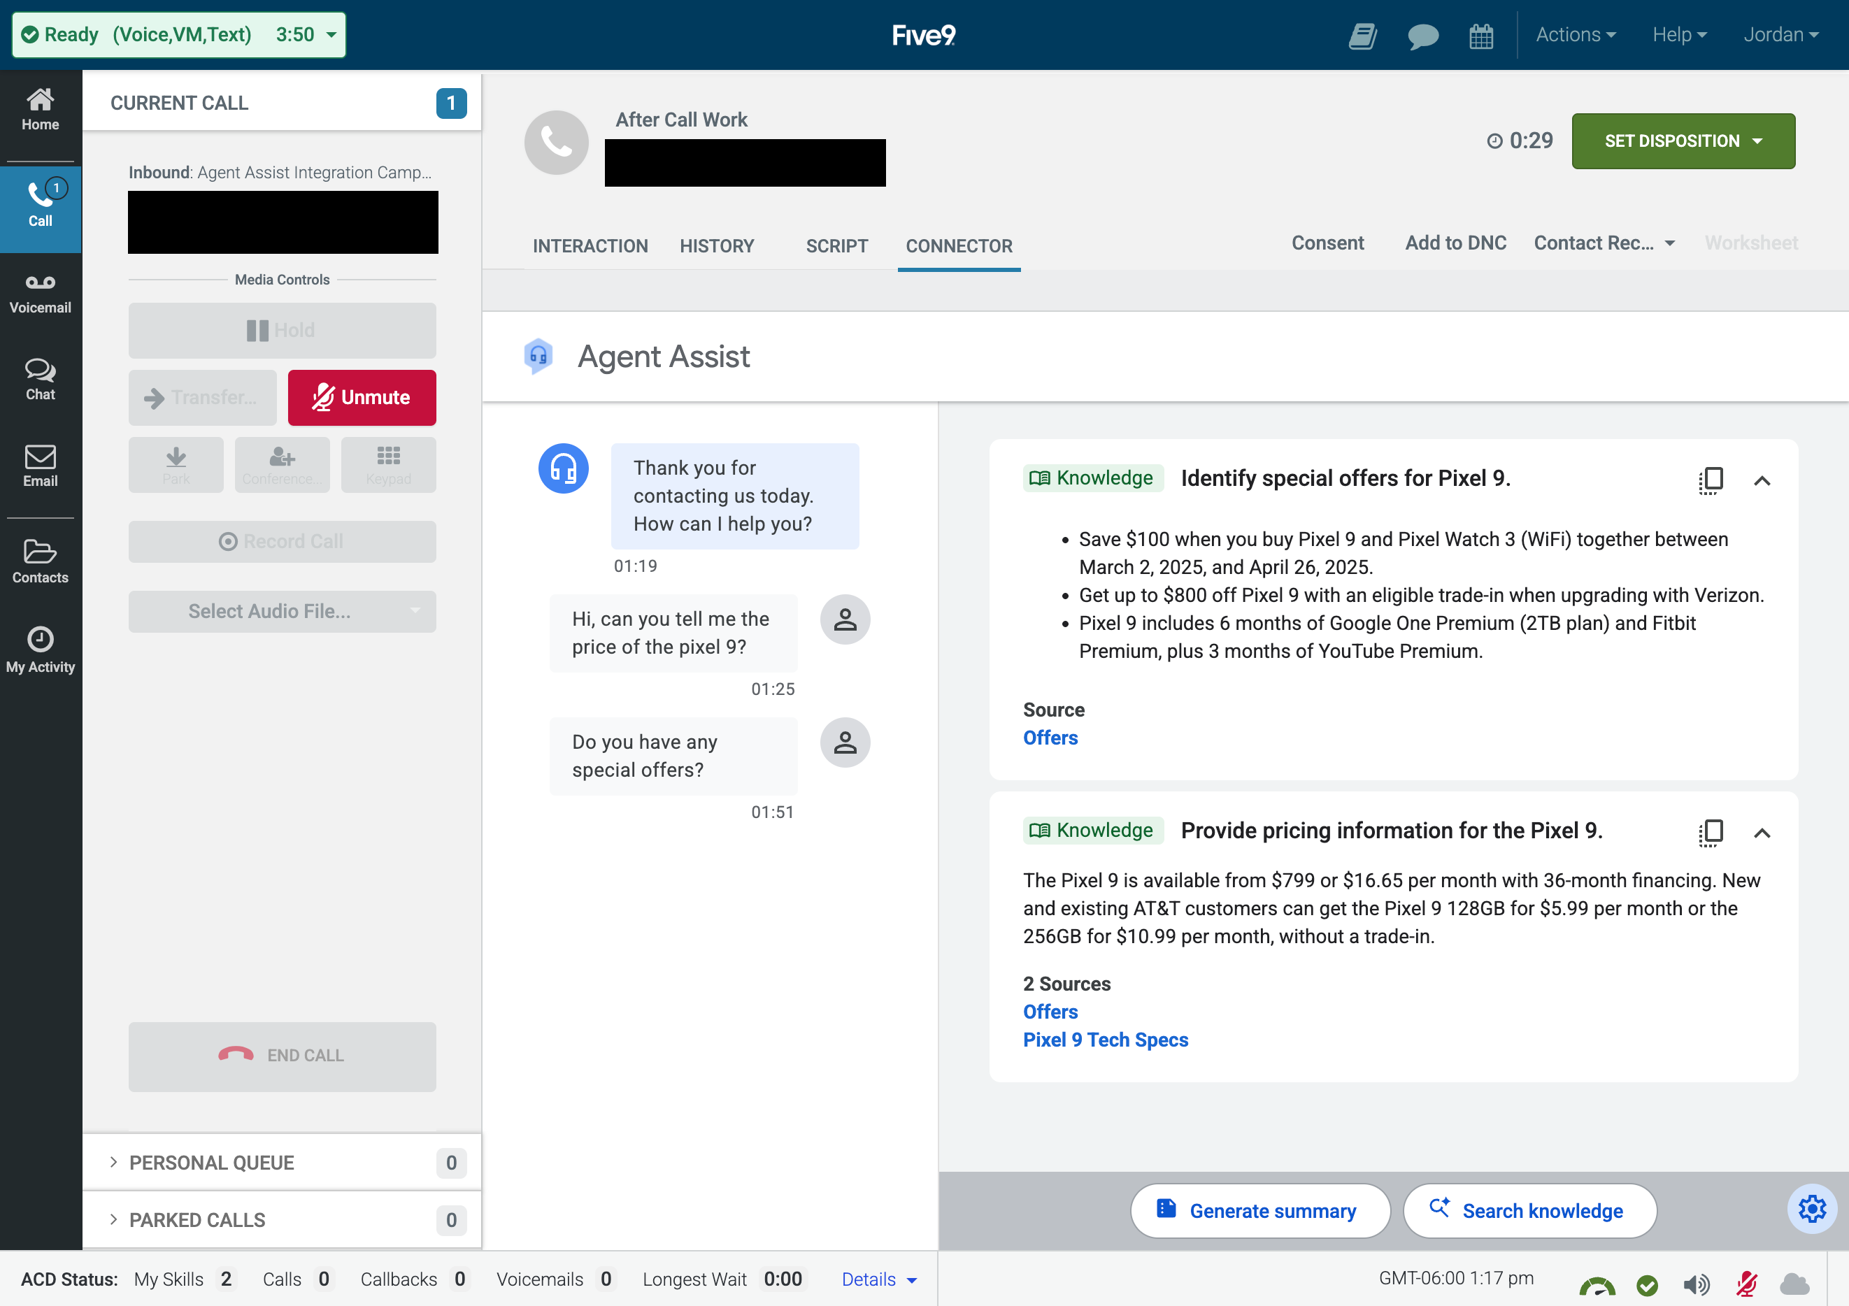Open ACD Status Details dropdown
The height and width of the screenshot is (1306, 1849).
880,1279
